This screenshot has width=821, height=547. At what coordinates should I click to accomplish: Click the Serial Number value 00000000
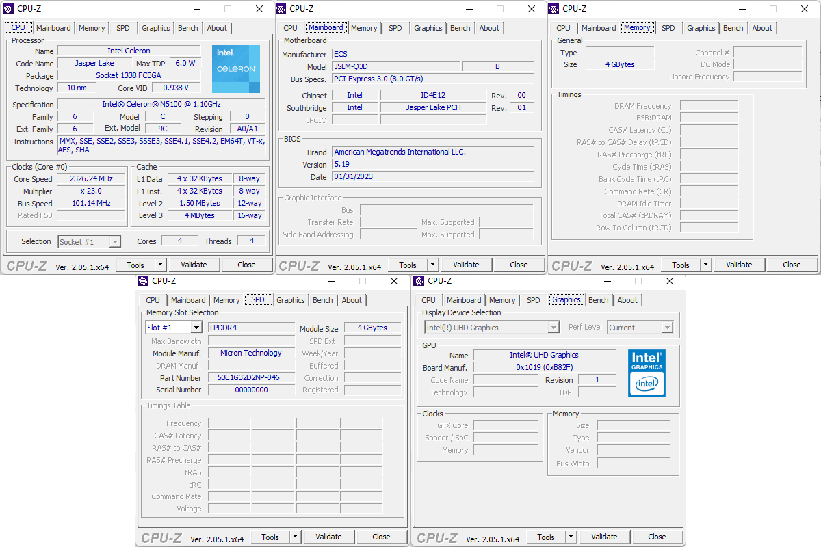[251, 390]
